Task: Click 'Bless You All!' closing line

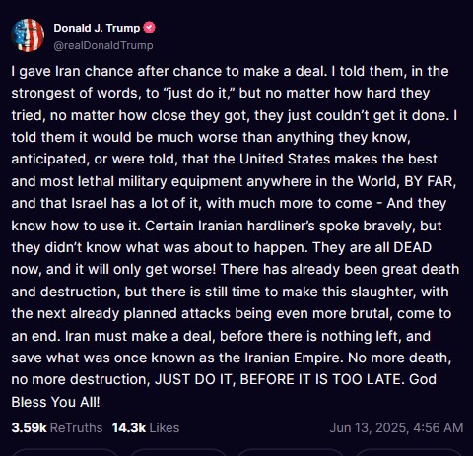Action: [x=55, y=402]
